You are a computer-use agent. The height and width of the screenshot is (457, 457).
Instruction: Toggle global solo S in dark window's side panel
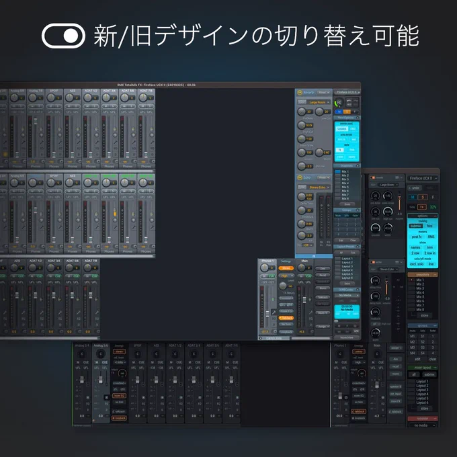[x=423, y=198]
